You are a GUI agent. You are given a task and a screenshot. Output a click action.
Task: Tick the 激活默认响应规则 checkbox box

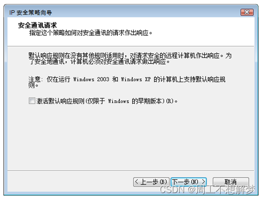click(x=32, y=101)
